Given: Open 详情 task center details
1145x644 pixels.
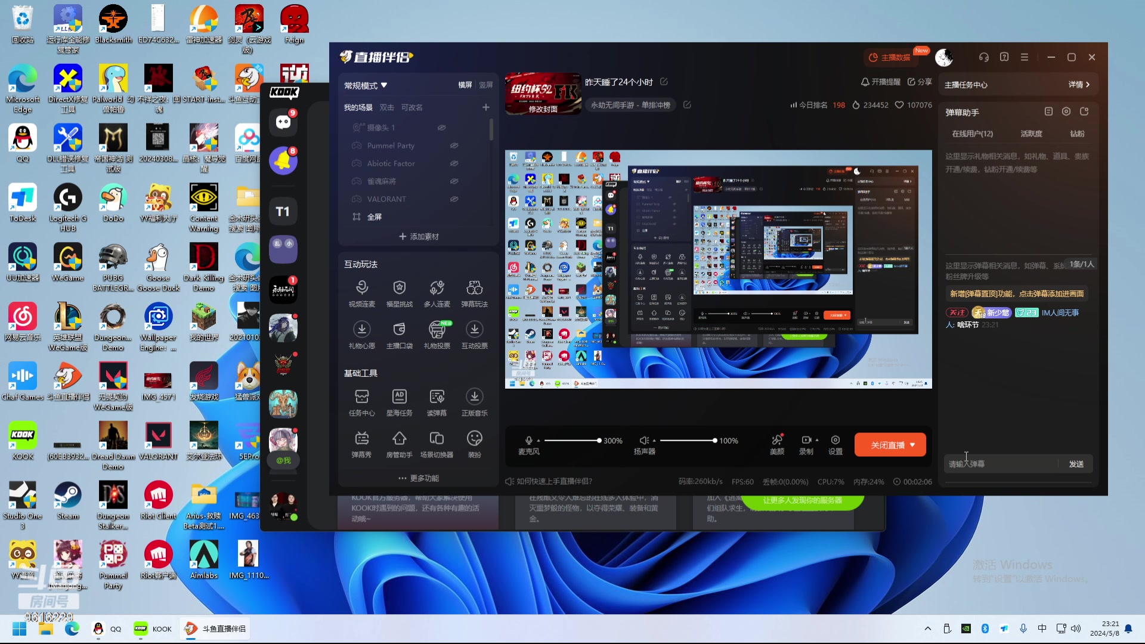Looking at the screenshot, I should tap(1079, 85).
